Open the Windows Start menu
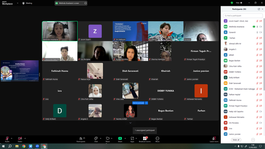This screenshot has width=265, height=149. [3, 146]
